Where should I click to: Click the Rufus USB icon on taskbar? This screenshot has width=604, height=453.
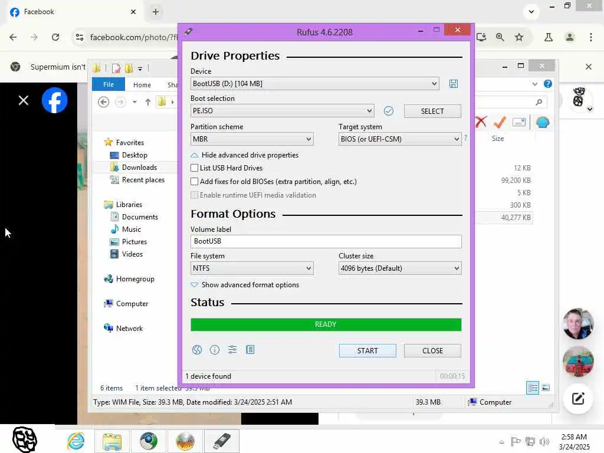tap(222, 441)
